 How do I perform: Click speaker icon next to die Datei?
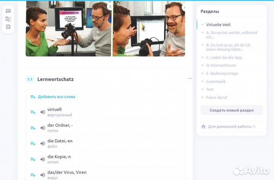tap(43, 144)
